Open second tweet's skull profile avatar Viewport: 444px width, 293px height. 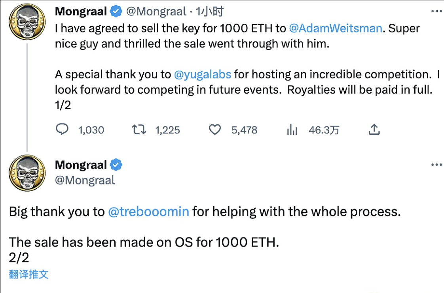(x=27, y=173)
